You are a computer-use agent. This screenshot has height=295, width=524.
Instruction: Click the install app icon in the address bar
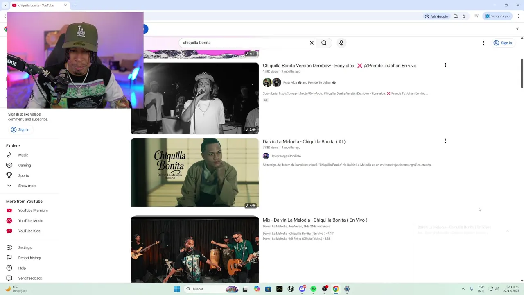click(x=456, y=16)
